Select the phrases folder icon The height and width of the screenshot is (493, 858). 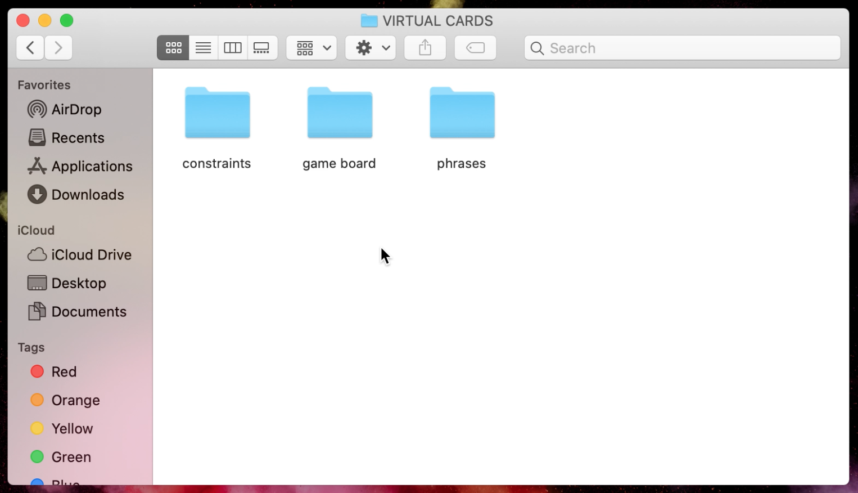tap(462, 113)
